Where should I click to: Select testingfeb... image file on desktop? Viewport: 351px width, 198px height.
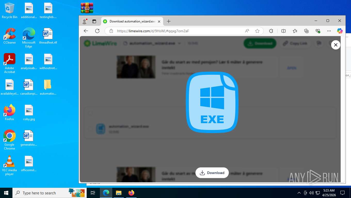pyautogui.click(x=48, y=11)
